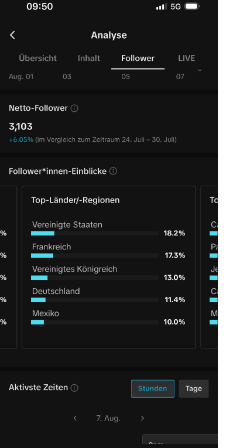The height and width of the screenshot is (448, 226).
Task: Open the Follower*innen-Einblicke info icon
Action: tap(113, 171)
